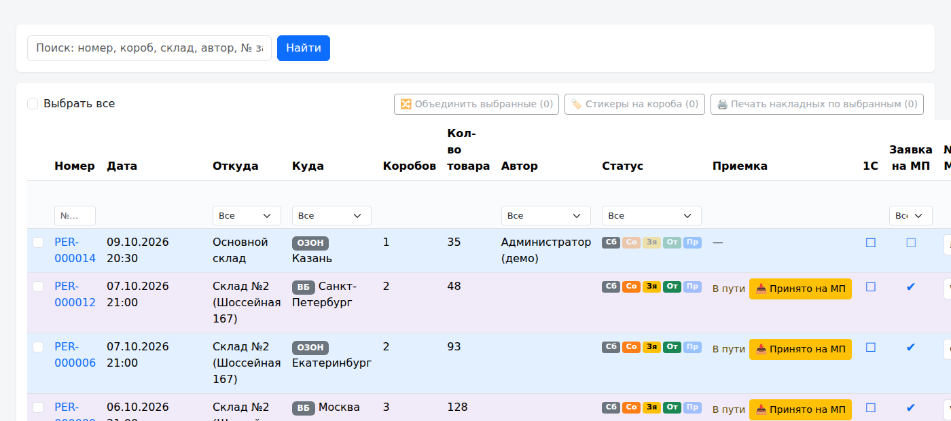The image size is (951, 421).
Task: Select the row checkbox for PER-000012
Action: (38, 287)
